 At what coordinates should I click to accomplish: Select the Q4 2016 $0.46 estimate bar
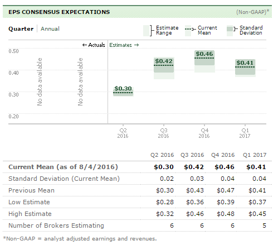tap(204, 61)
